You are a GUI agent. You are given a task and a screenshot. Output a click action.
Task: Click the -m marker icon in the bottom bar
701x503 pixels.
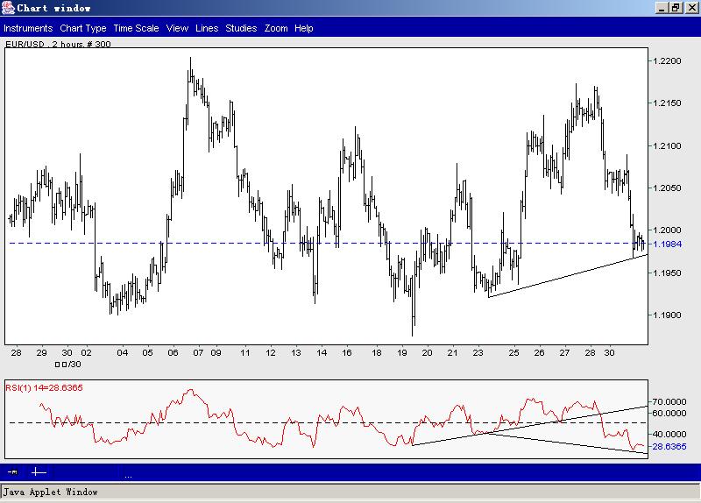[x=12, y=471]
